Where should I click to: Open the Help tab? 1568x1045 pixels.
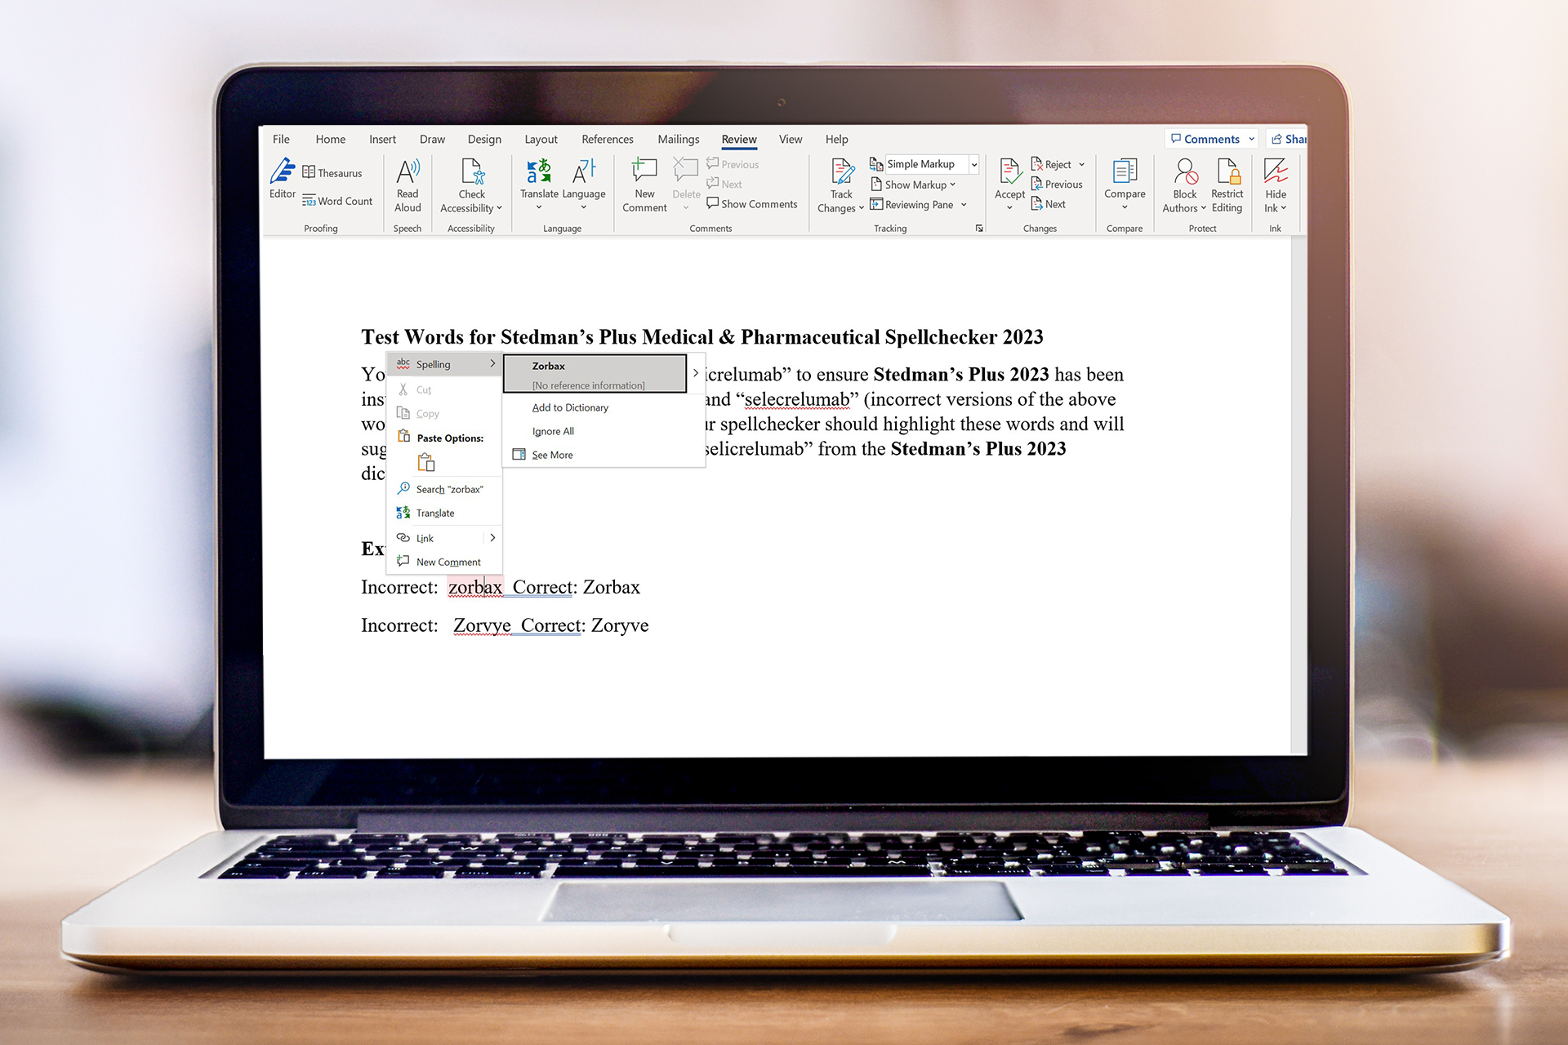coord(836,139)
